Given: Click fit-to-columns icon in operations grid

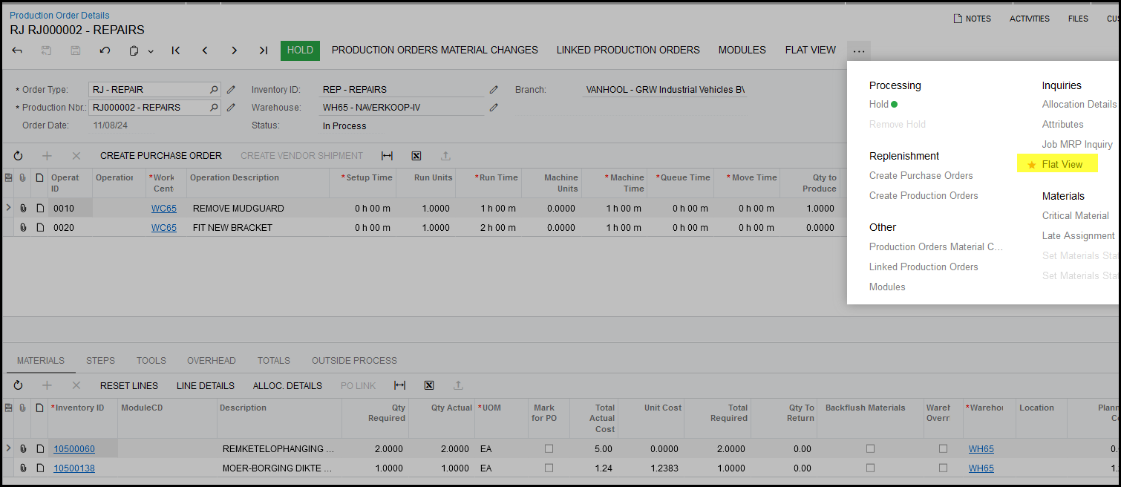Looking at the screenshot, I should 387,156.
